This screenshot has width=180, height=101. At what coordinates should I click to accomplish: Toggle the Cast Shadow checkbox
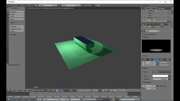coord(158,62)
